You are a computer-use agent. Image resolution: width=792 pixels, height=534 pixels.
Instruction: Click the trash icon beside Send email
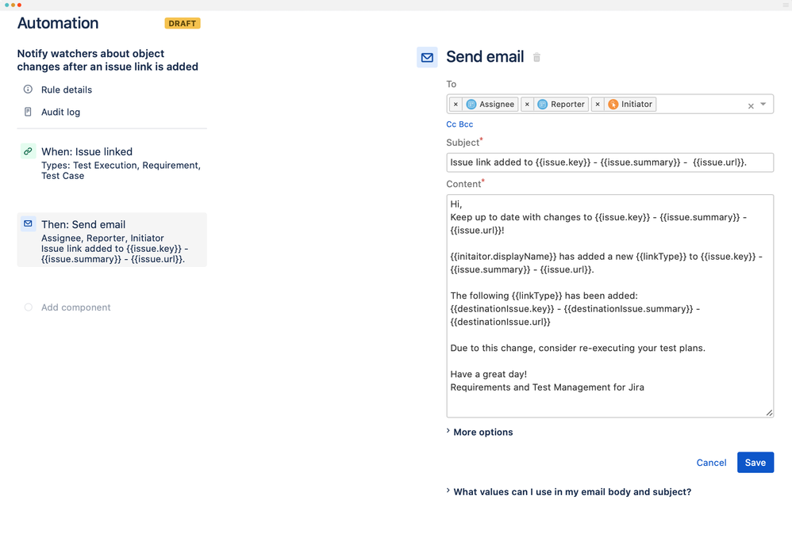[x=537, y=58]
